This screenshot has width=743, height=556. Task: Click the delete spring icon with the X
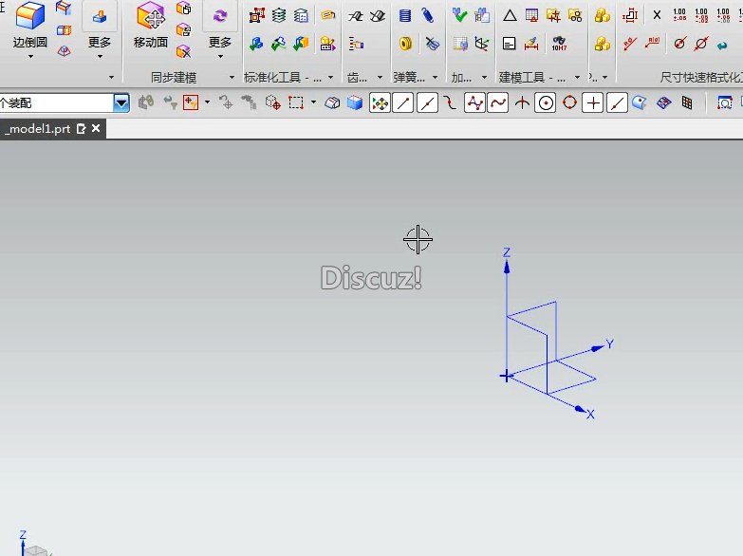(x=432, y=44)
